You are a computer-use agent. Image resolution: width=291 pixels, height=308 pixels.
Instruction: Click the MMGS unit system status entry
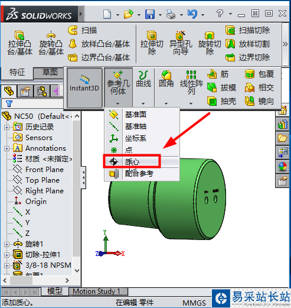pos(194,303)
